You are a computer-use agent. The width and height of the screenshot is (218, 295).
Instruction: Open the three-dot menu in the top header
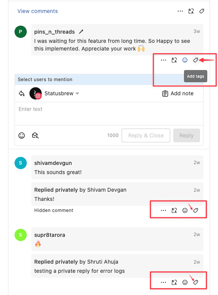tap(180, 11)
